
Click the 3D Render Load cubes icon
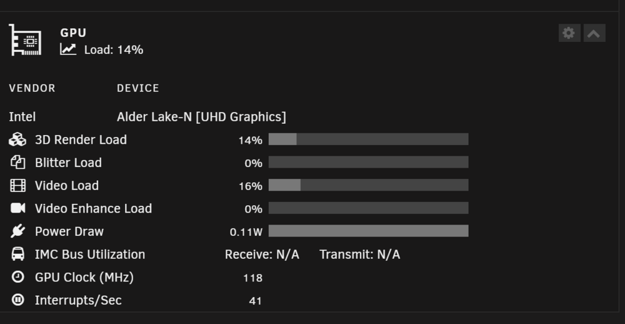tap(17, 139)
